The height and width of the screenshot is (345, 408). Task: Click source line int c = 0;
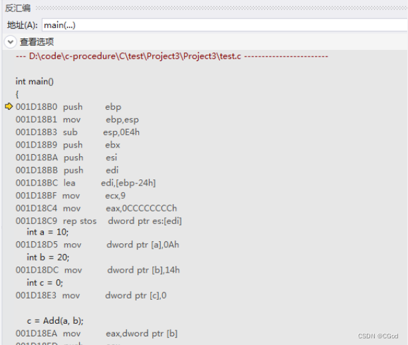click(45, 283)
